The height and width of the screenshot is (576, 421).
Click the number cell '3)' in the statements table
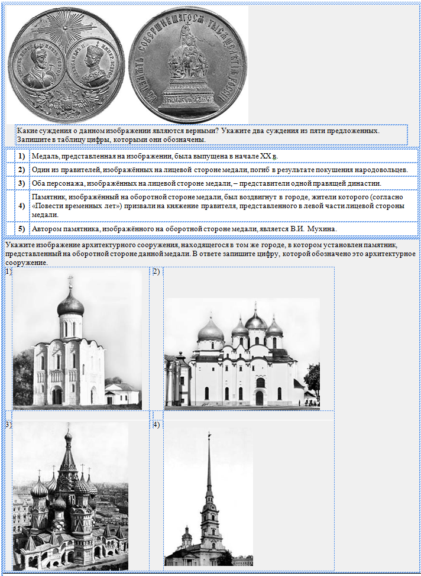click(22, 183)
